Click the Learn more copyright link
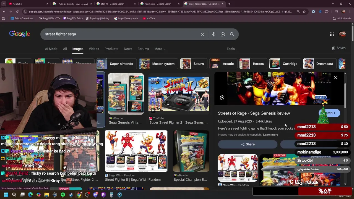 pyautogui.click(x=270, y=135)
